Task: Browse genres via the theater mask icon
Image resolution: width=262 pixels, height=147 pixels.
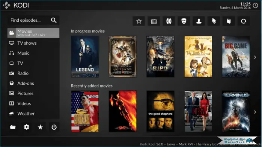Action: click(x=184, y=21)
